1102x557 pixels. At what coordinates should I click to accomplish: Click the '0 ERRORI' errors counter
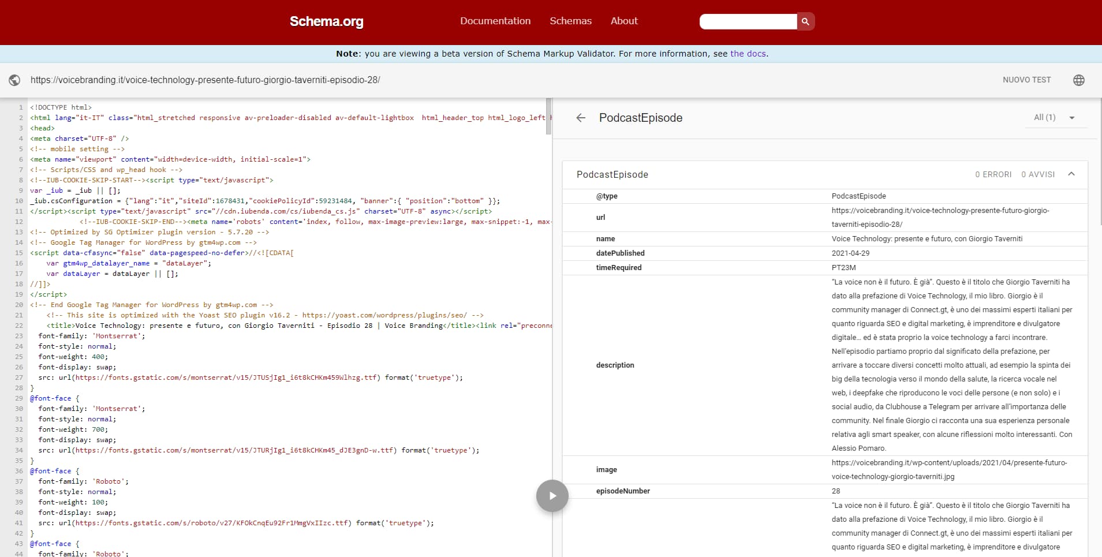click(992, 174)
